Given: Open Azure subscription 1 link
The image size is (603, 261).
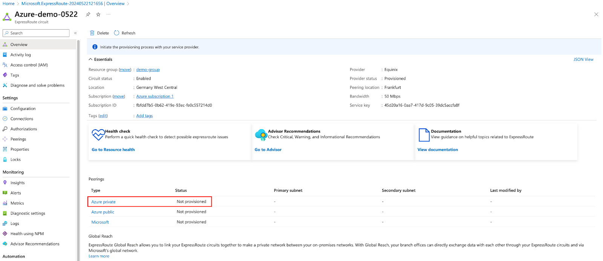Looking at the screenshot, I should (x=155, y=96).
